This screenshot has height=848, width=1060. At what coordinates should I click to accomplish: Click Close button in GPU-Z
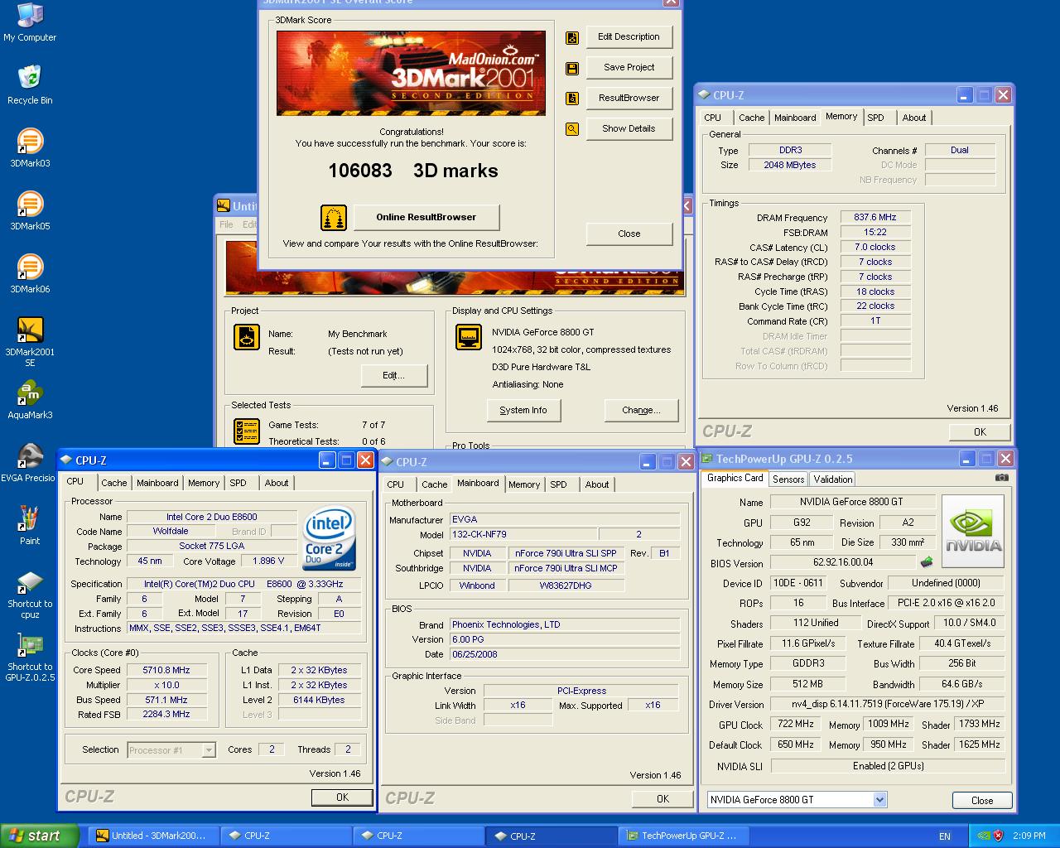click(982, 800)
